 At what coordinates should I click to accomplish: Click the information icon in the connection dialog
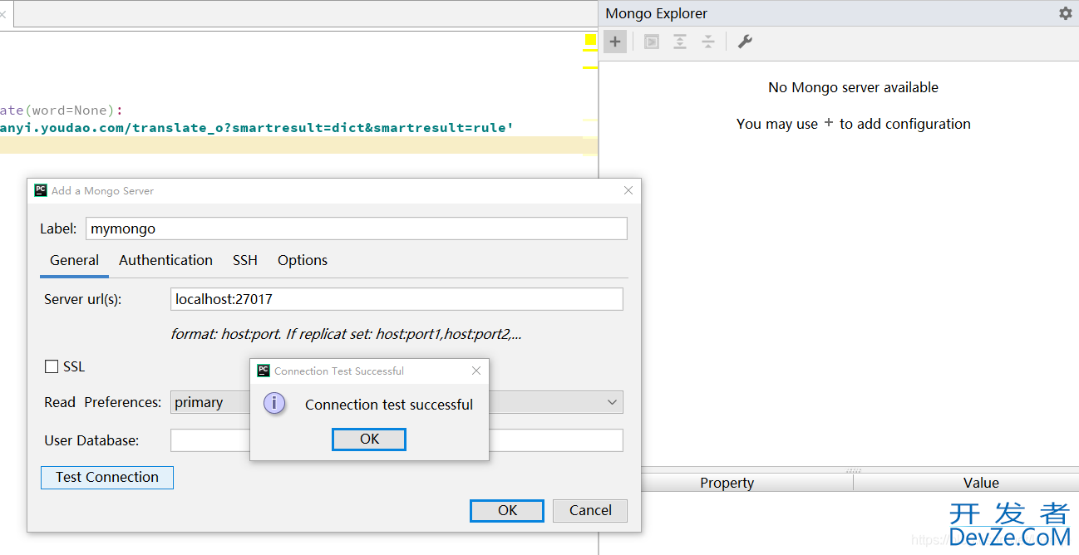274,404
